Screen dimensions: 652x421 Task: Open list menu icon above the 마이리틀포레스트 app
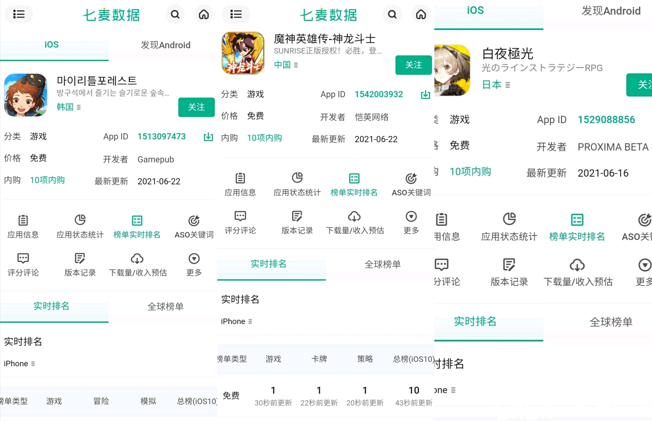[x=19, y=14]
